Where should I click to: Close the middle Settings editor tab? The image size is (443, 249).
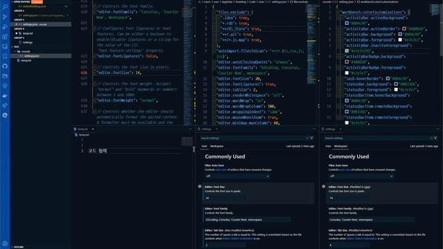tap(217, 129)
